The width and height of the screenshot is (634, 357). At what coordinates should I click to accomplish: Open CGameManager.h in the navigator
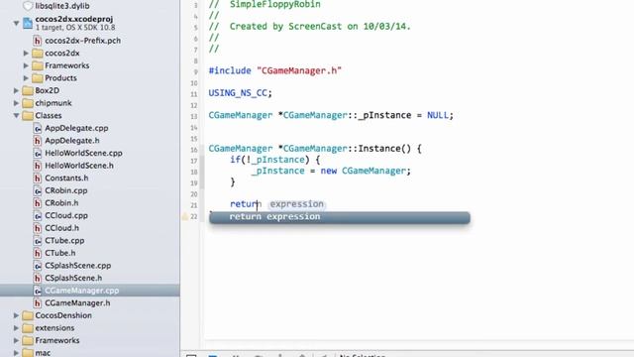[77, 302]
